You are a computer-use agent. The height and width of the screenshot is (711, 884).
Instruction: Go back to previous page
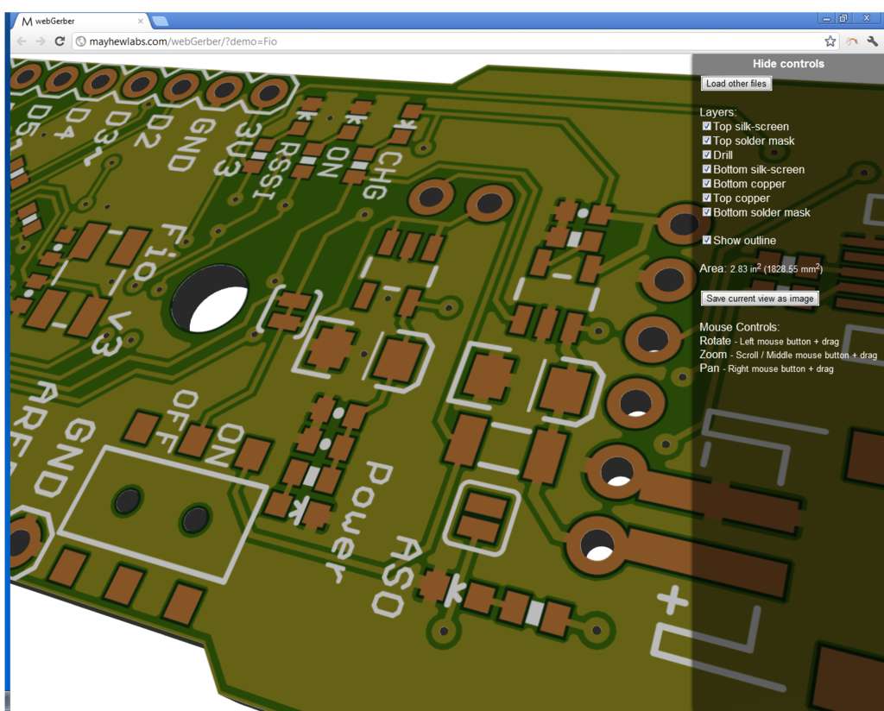tap(22, 41)
